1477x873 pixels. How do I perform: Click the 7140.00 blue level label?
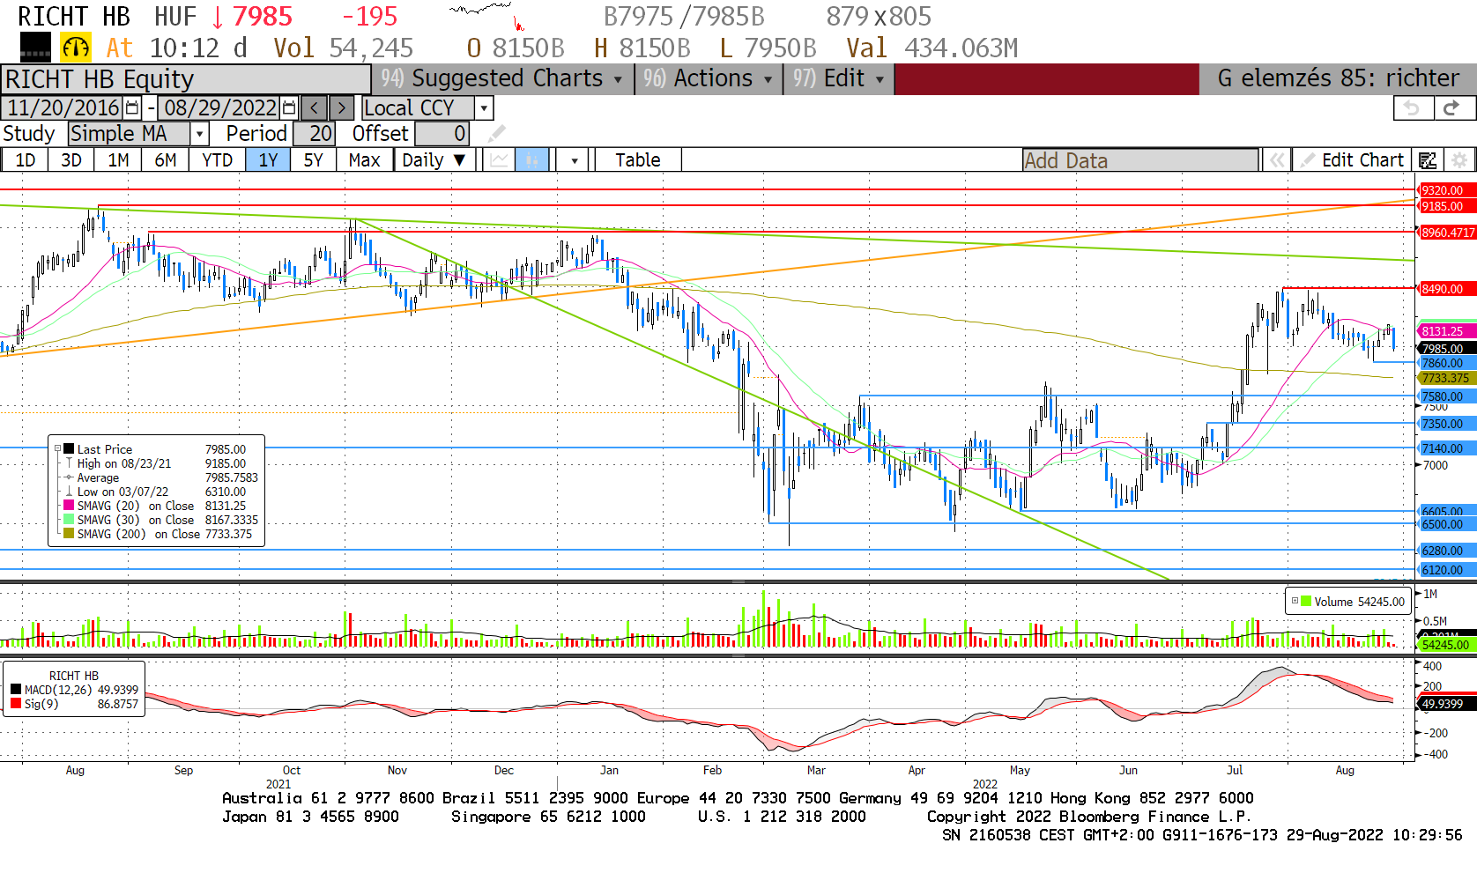(1445, 448)
